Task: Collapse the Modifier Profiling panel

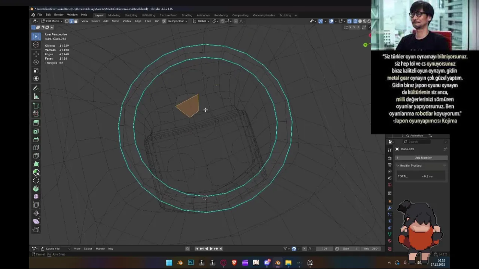Action: point(398,166)
